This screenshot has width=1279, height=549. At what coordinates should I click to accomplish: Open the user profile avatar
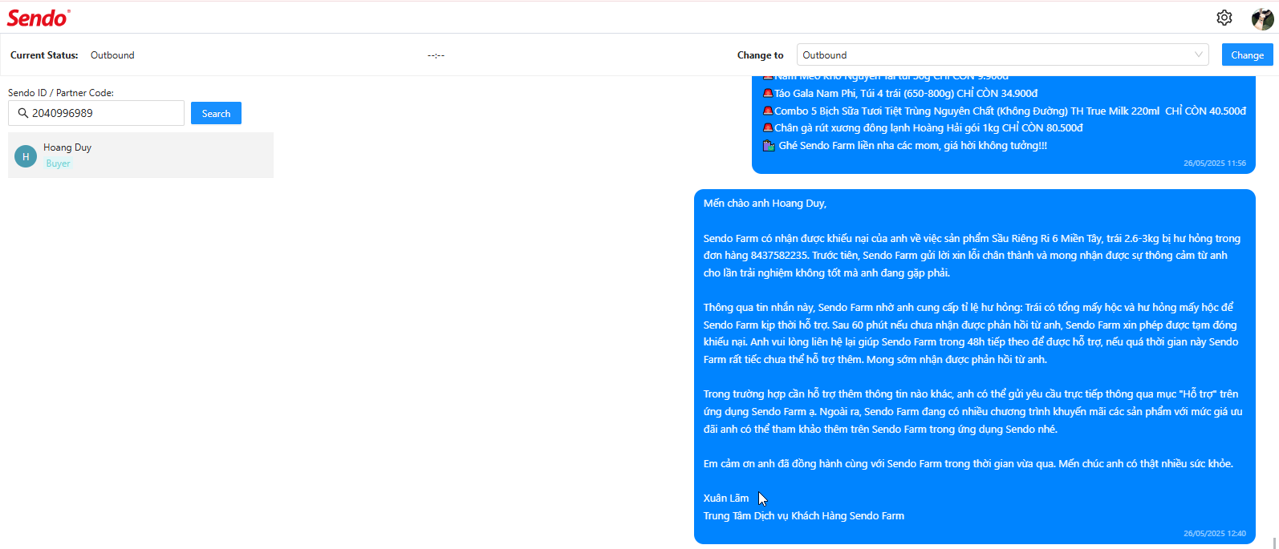point(1262,18)
